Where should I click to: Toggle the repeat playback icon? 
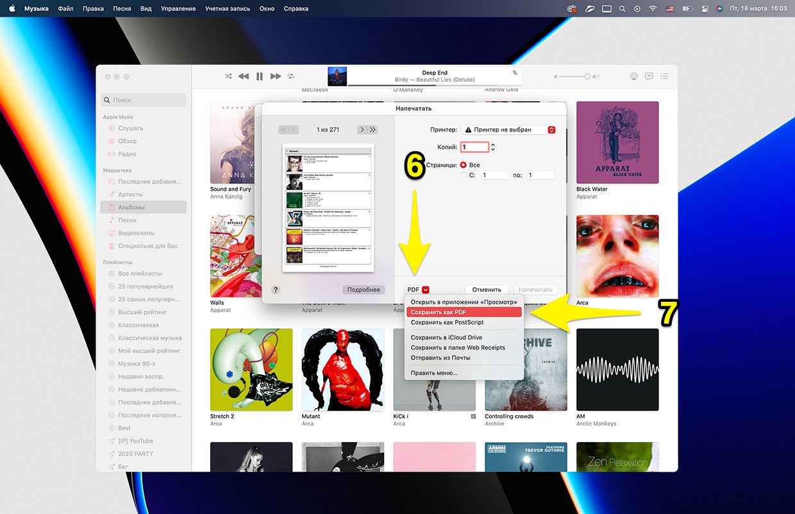click(291, 76)
